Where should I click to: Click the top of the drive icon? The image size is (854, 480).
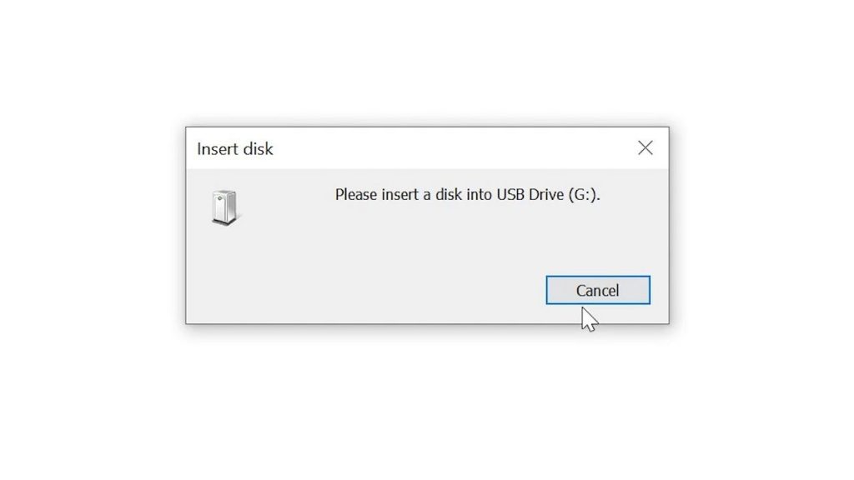click(x=223, y=192)
